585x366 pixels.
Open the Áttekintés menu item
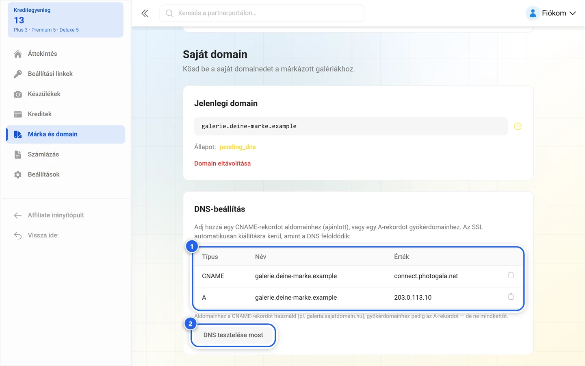point(66,54)
